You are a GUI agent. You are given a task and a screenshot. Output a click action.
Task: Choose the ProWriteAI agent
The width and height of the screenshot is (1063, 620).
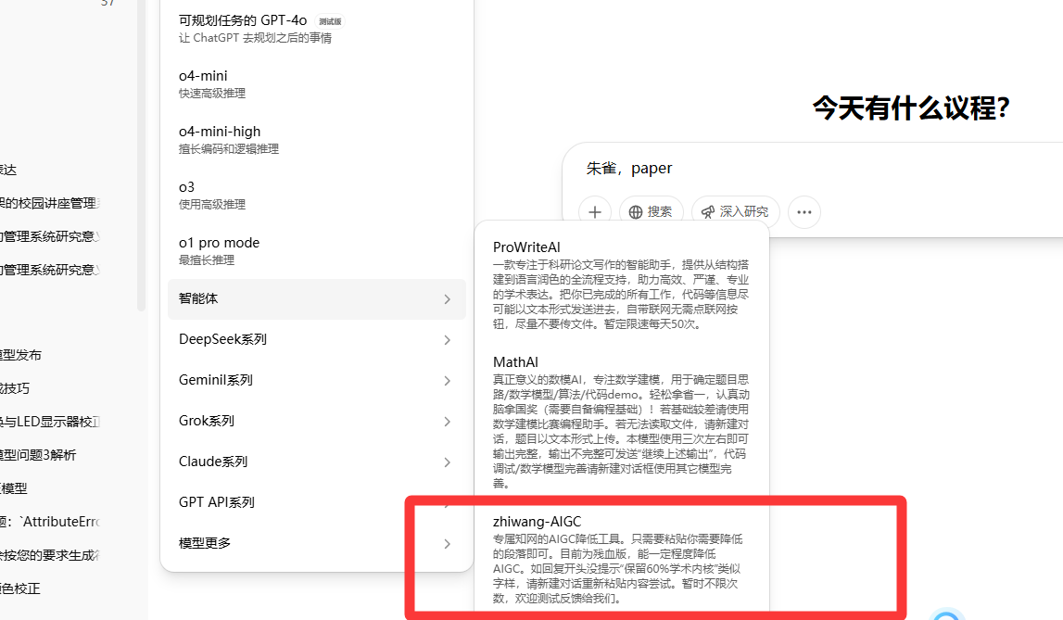(x=621, y=285)
